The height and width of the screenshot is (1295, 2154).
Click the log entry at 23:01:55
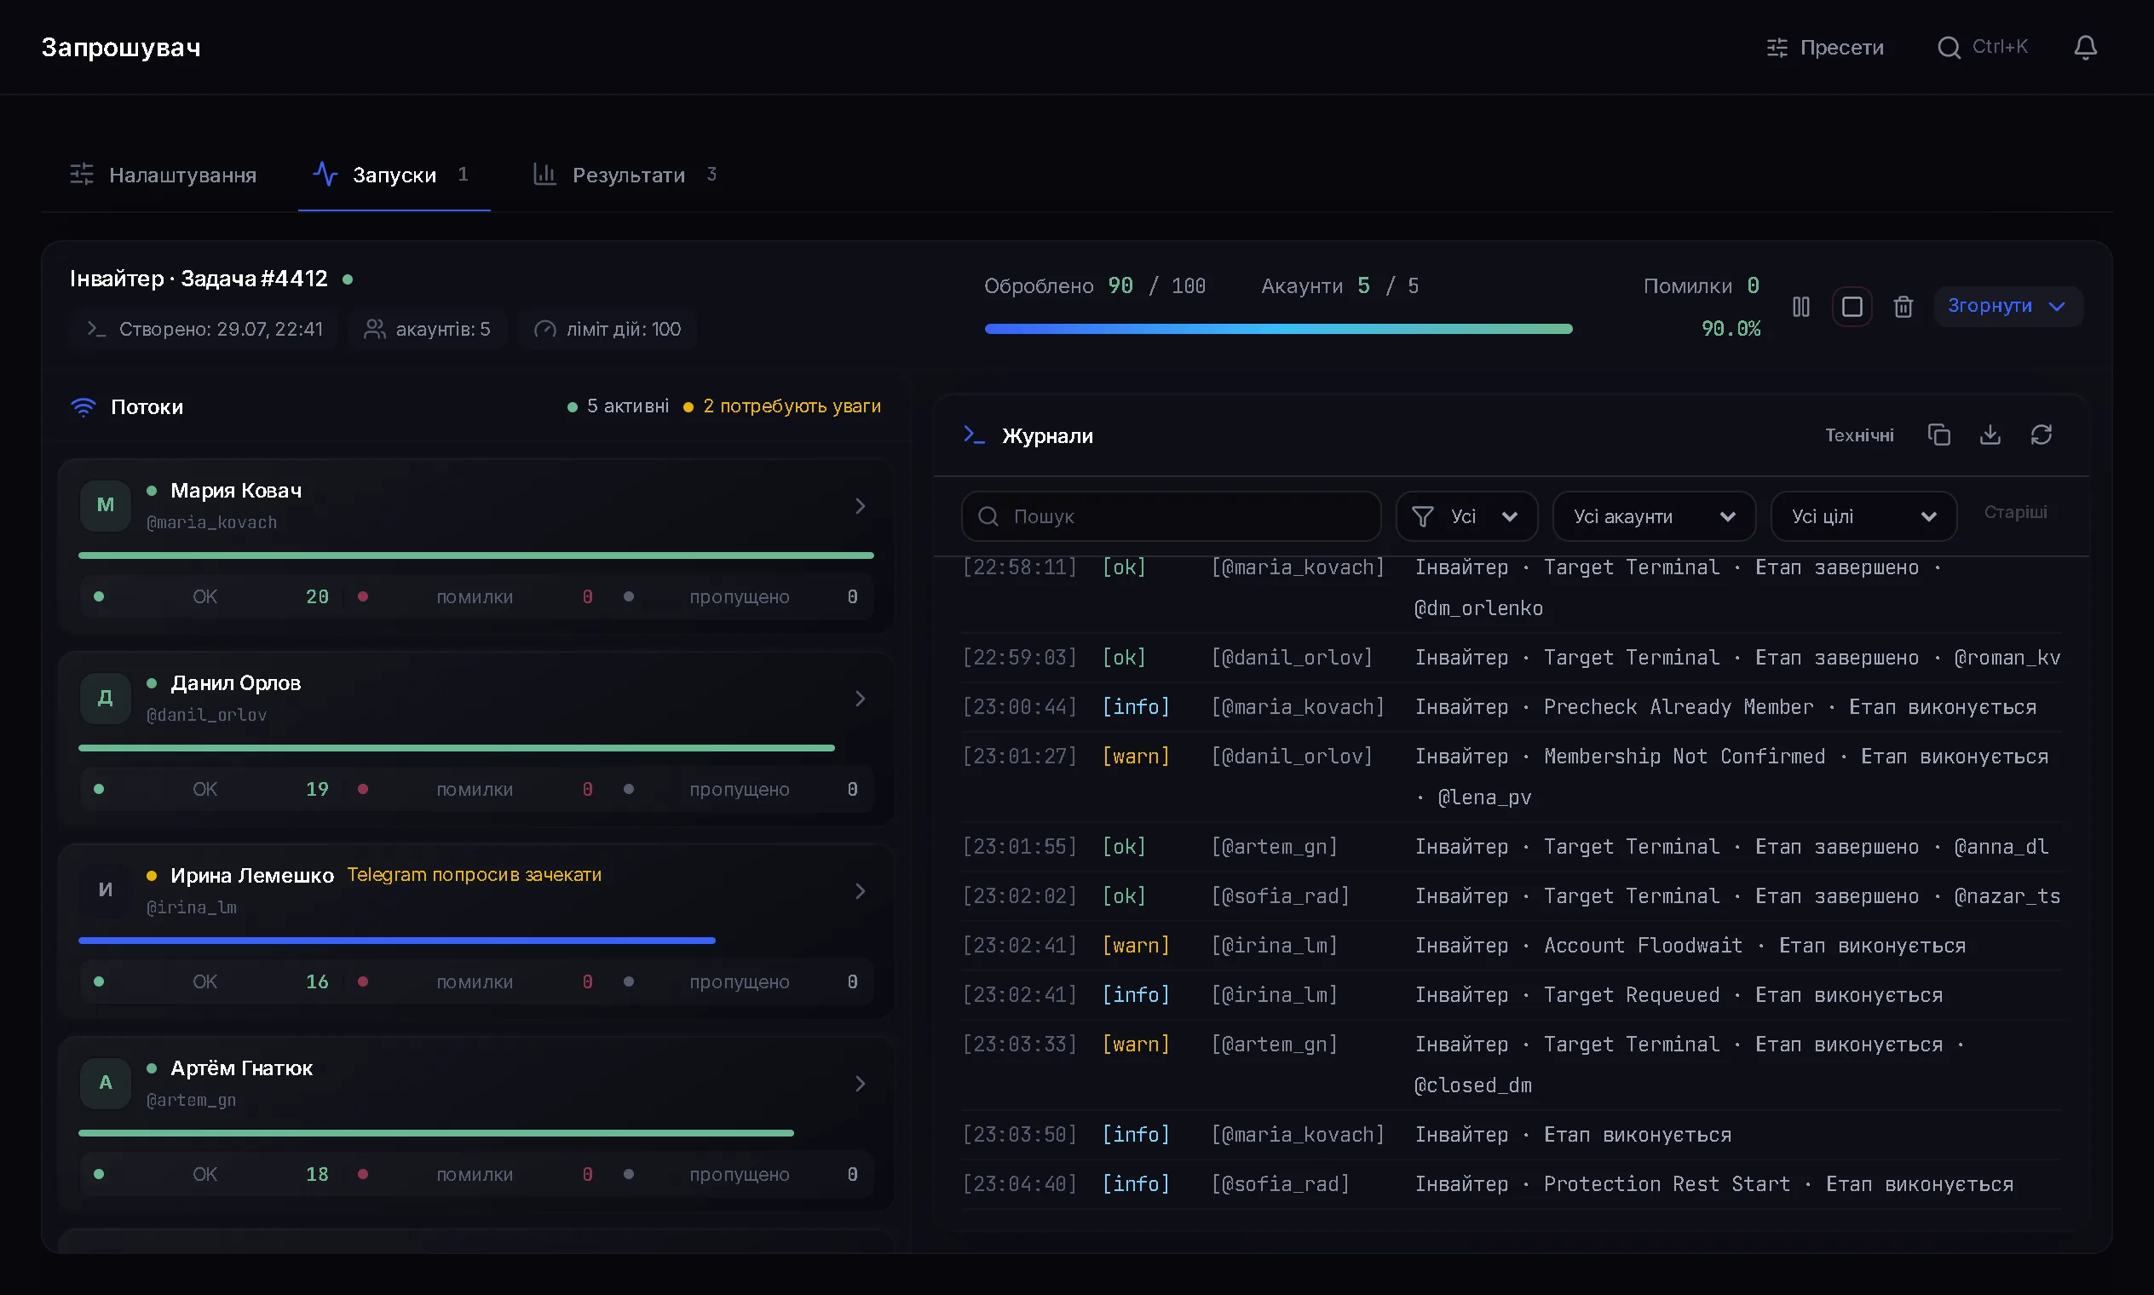[1512, 848]
